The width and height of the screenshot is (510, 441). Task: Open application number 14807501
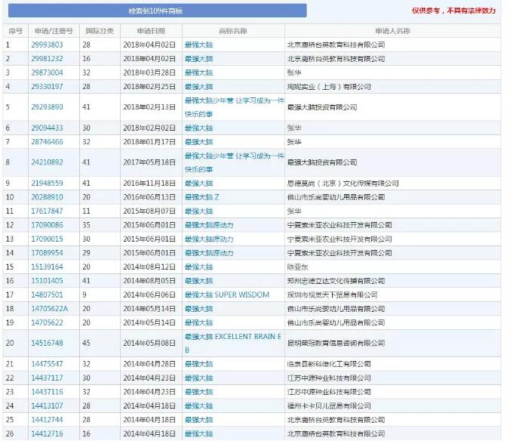(48, 295)
